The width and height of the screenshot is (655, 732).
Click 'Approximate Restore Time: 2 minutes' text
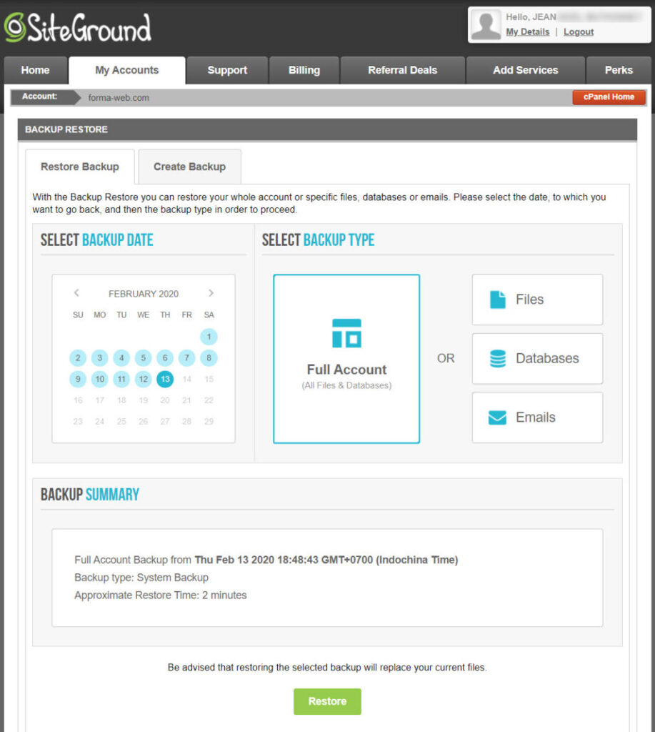pyautogui.click(x=161, y=595)
